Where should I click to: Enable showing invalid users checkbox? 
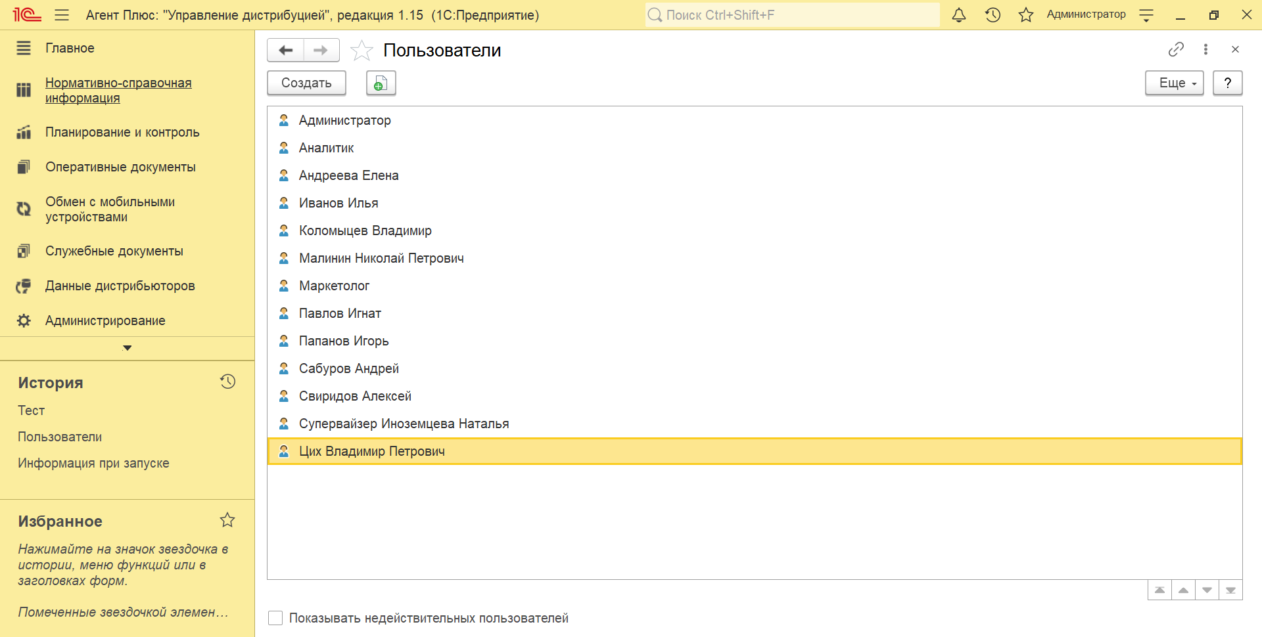275,618
